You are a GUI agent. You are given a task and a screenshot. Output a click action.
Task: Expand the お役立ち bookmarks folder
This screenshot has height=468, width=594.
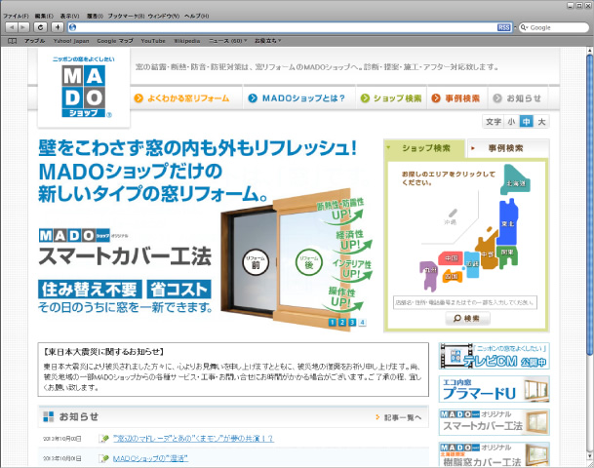pos(267,41)
